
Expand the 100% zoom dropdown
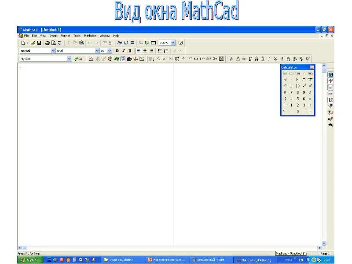173,43
